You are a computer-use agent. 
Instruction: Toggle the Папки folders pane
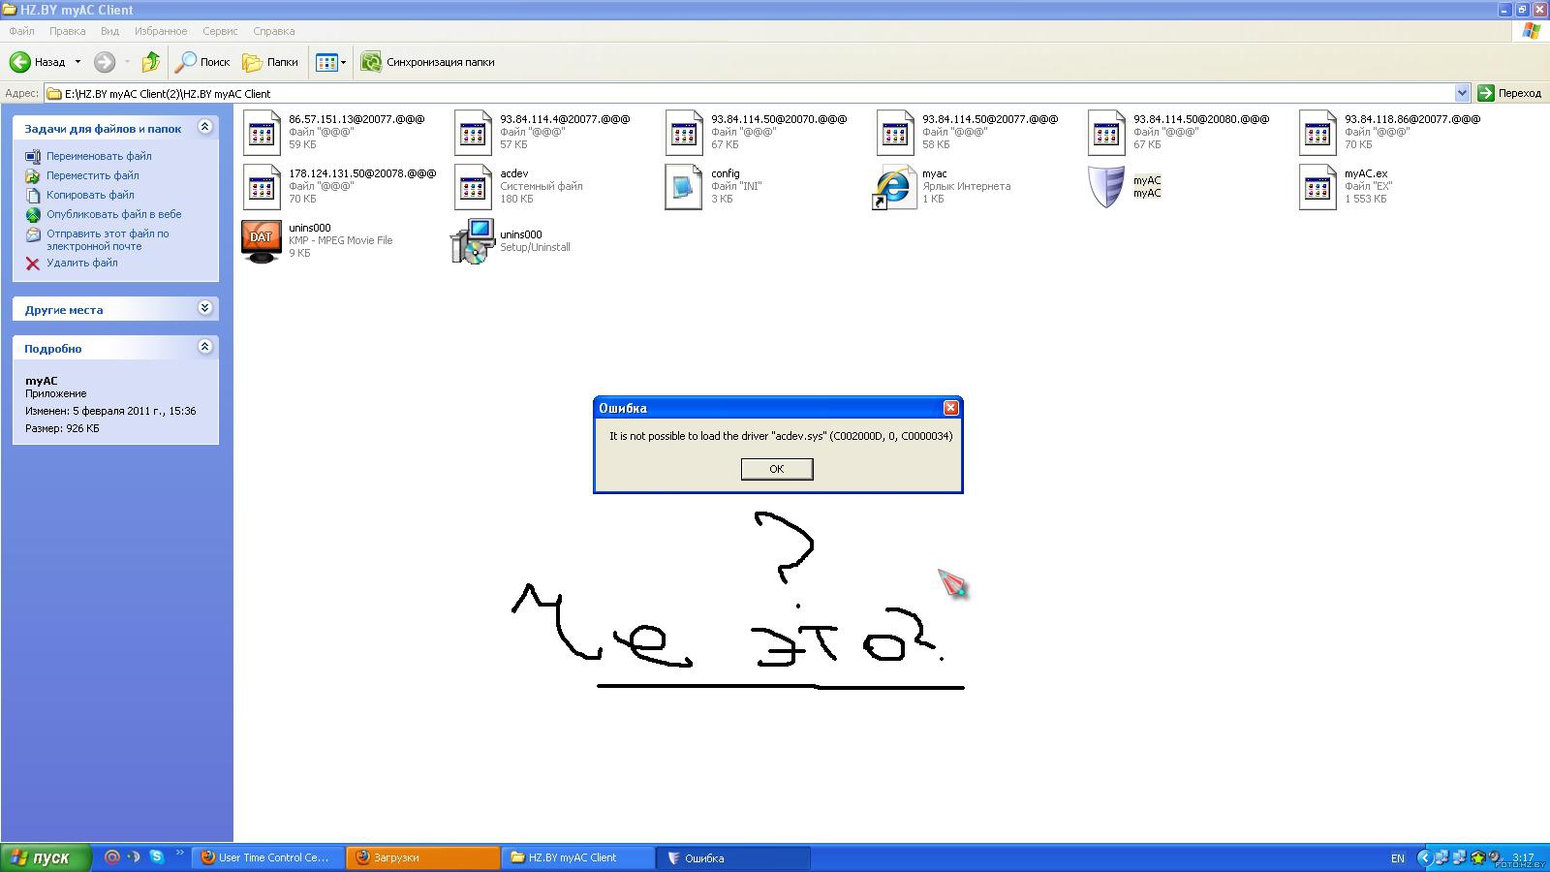pos(270,62)
